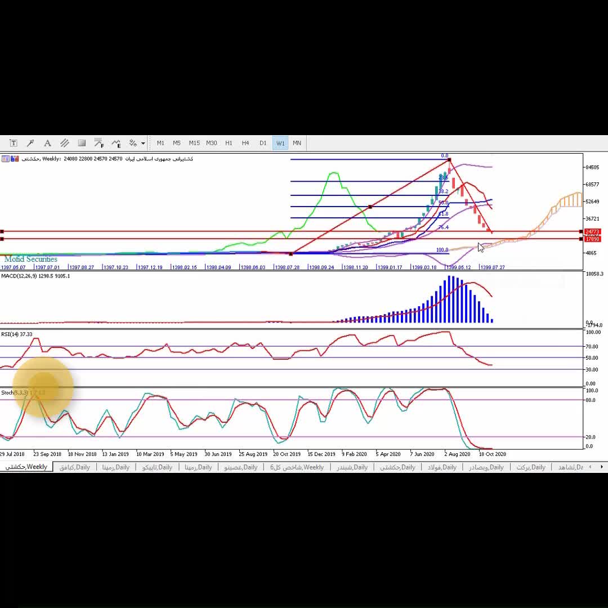608x608 pixels.
Task: Click the shapes and arrows icon
Action: pos(133,143)
